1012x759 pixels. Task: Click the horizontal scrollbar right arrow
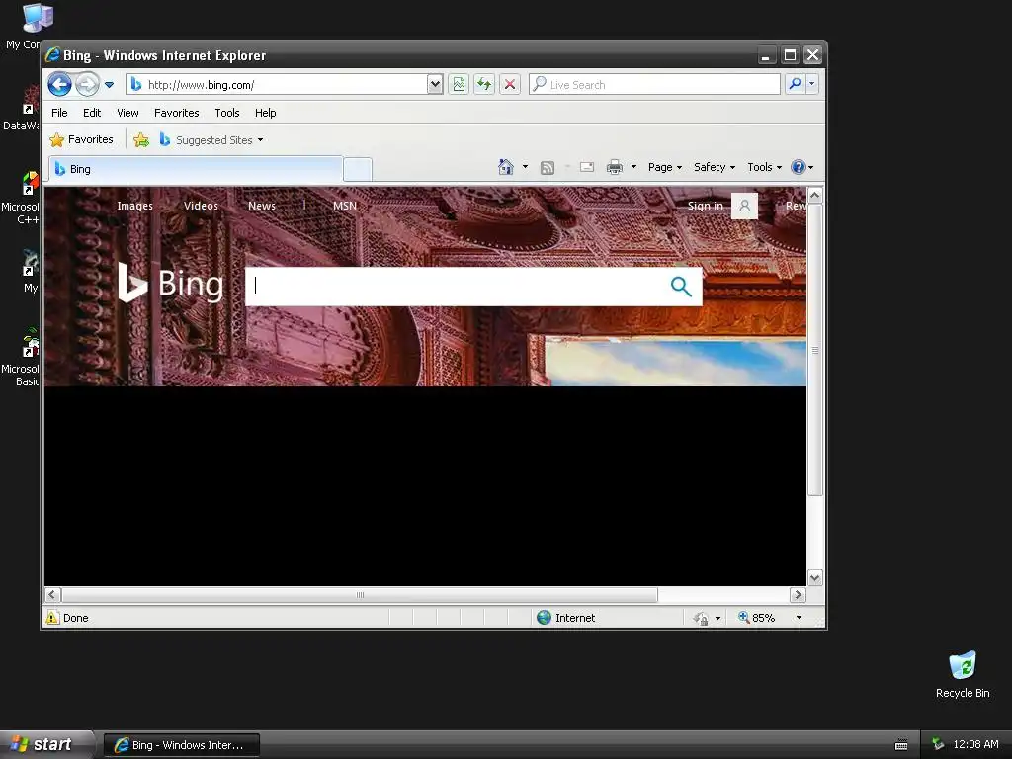(798, 594)
